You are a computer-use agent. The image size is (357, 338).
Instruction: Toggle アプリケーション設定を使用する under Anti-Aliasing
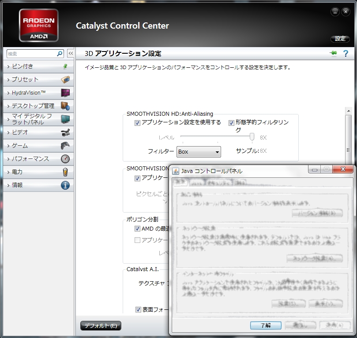tap(137, 123)
